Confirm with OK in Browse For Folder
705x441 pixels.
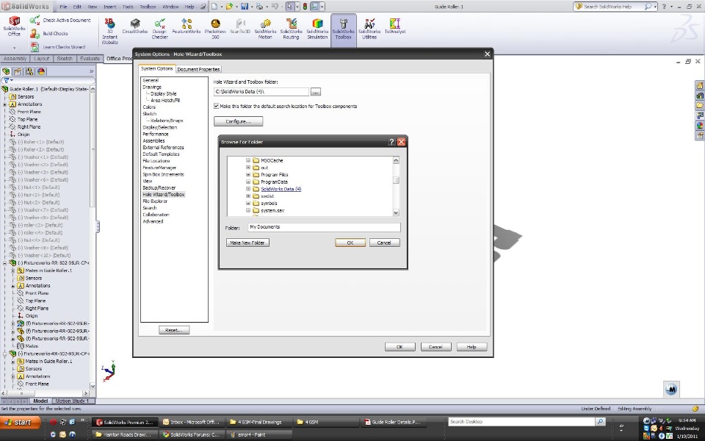pos(350,243)
